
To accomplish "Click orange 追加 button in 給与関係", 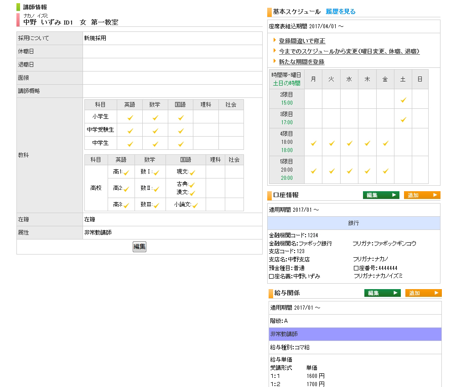I will click(424, 293).
